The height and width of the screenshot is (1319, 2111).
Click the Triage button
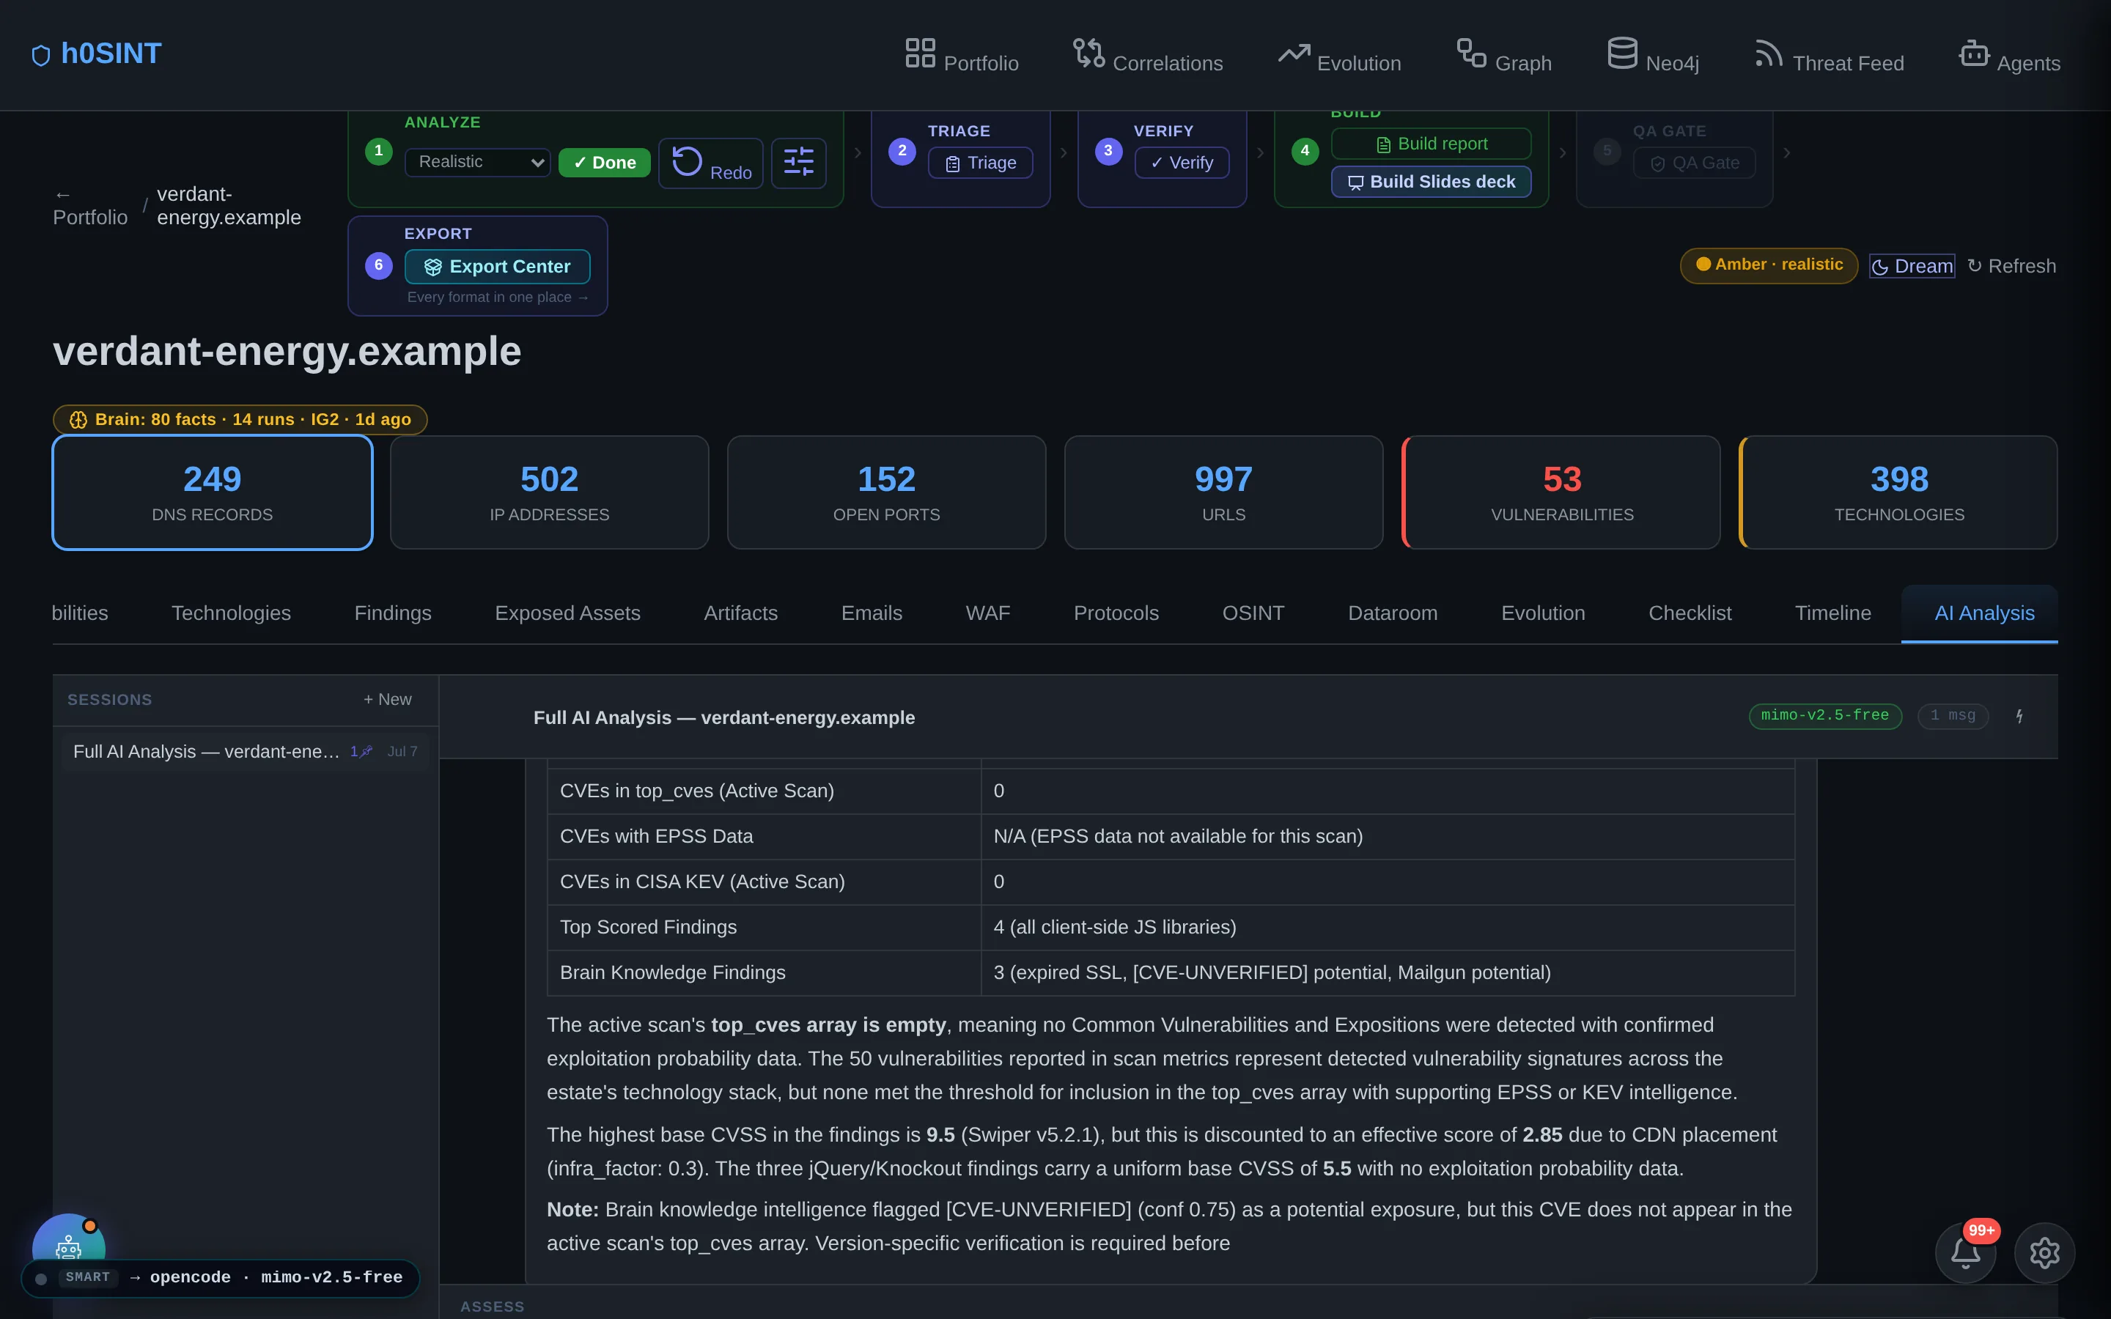coord(981,162)
